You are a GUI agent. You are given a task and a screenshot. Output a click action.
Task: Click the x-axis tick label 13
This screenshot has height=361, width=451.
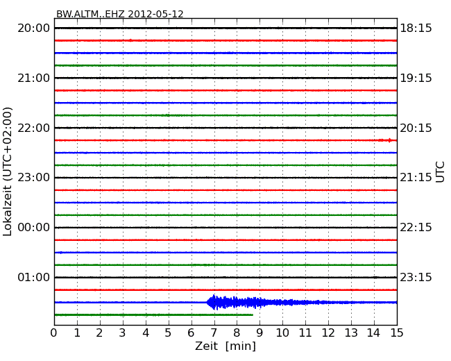(351, 333)
